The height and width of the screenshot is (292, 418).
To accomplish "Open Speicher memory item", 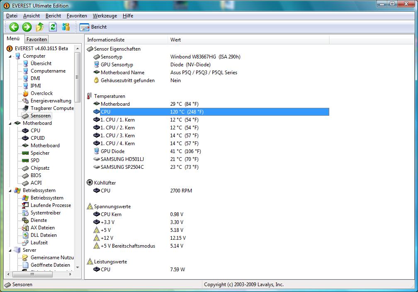I will click(40, 153).
